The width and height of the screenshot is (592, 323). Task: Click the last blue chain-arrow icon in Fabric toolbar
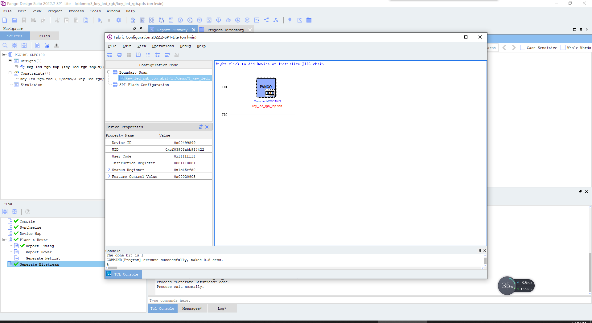point(167,55)
